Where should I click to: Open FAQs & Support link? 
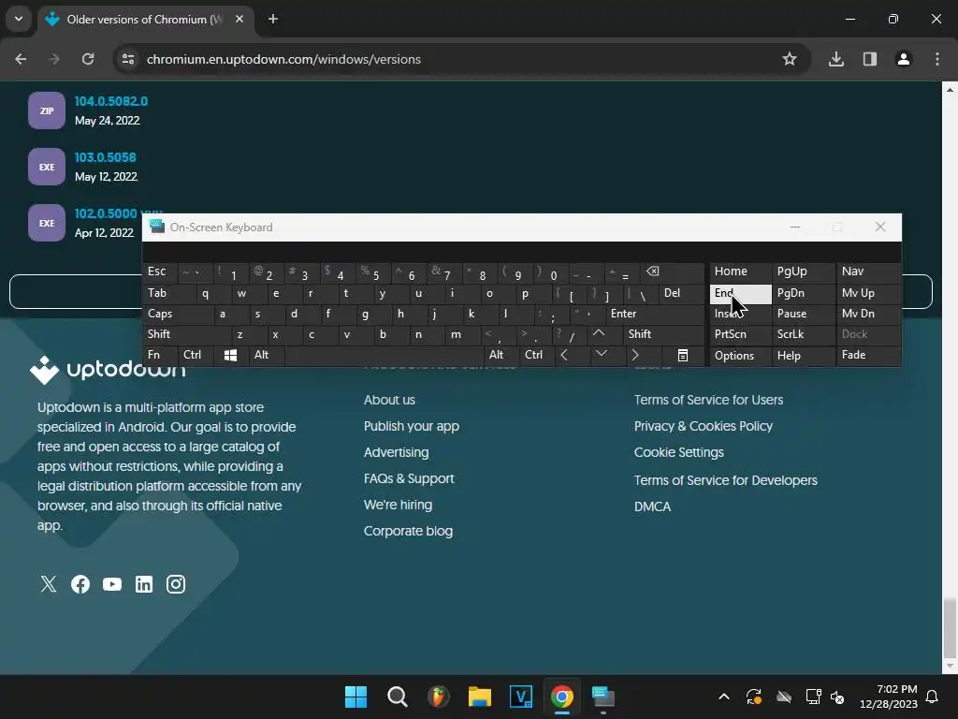(x=409, y=478)
